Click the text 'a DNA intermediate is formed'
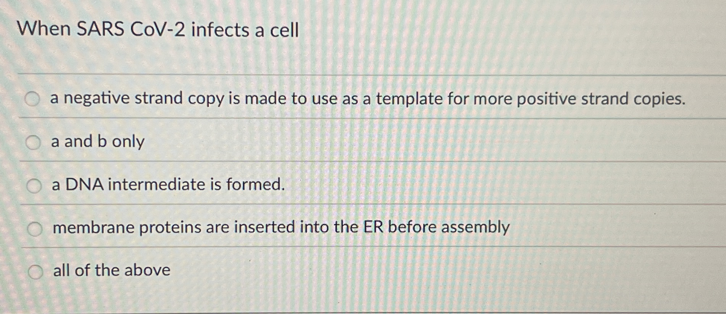 pyautogui.click(x=168, y=186)
